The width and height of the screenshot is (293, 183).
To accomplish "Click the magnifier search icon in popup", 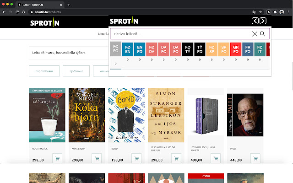I will tap(262, 34).
